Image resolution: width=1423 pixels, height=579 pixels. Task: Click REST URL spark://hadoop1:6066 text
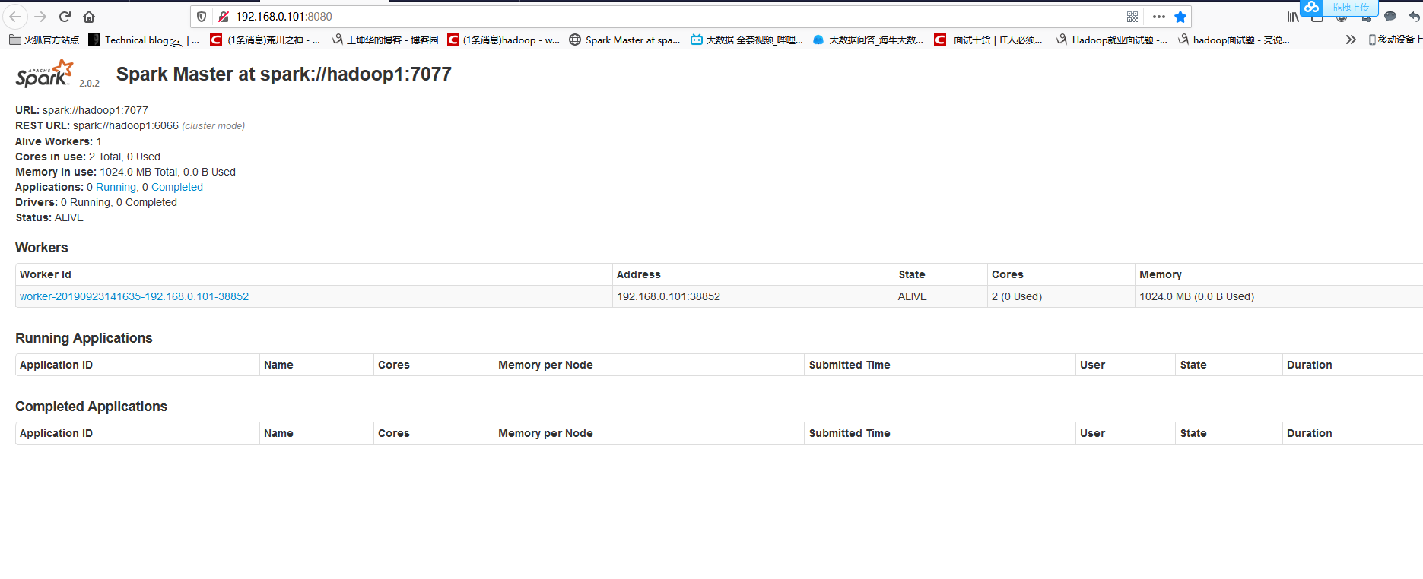pos(125,125)
